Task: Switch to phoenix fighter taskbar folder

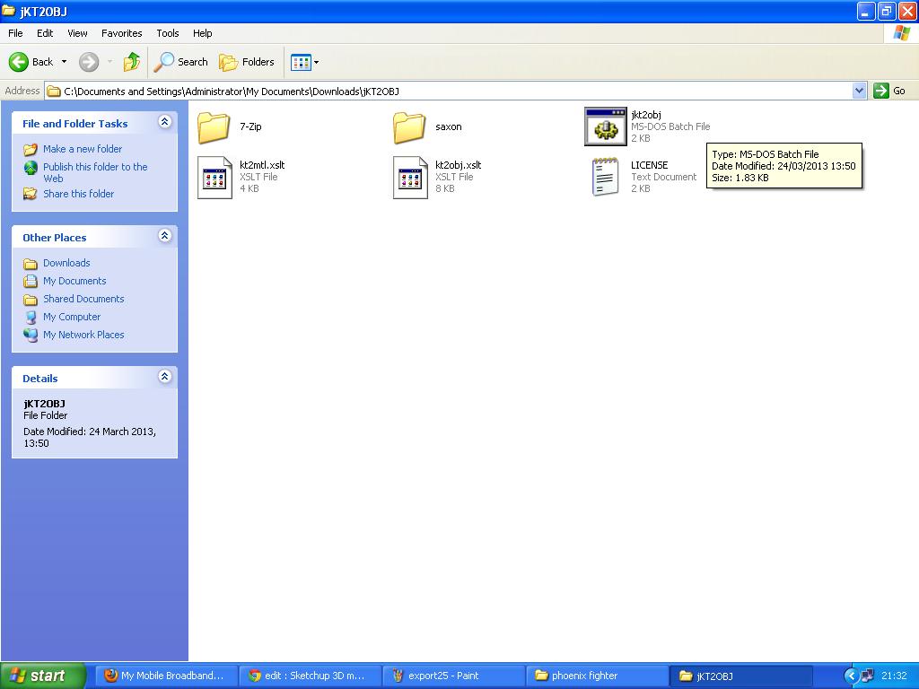Action: coord(598,676)
